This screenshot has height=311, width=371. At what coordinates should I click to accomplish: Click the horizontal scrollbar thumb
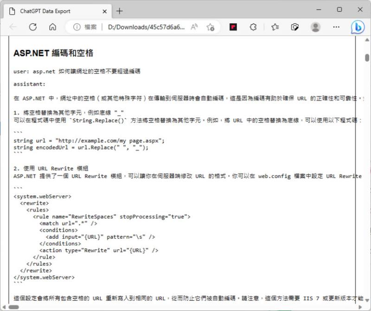14,307
